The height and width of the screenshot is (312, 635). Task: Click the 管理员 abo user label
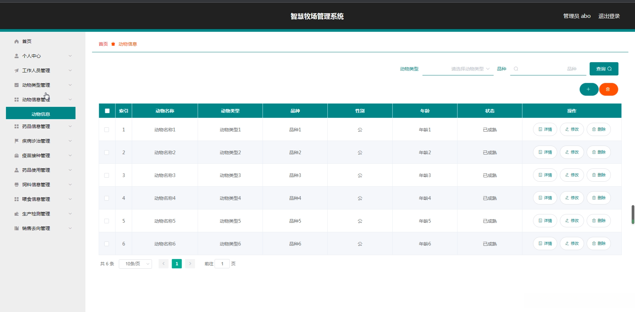577,16
